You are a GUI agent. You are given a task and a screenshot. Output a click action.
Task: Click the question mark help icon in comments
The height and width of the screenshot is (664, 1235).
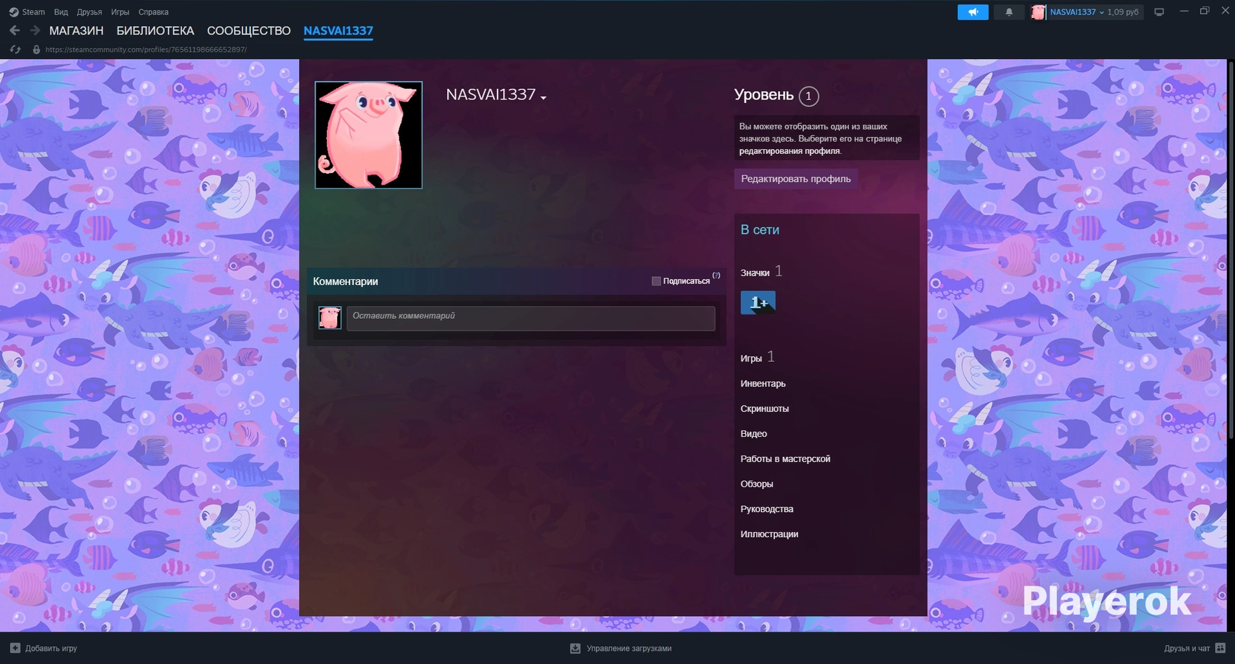(x=716, y=275)
